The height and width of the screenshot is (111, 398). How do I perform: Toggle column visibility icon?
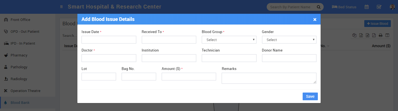click(x=387, y=35)
